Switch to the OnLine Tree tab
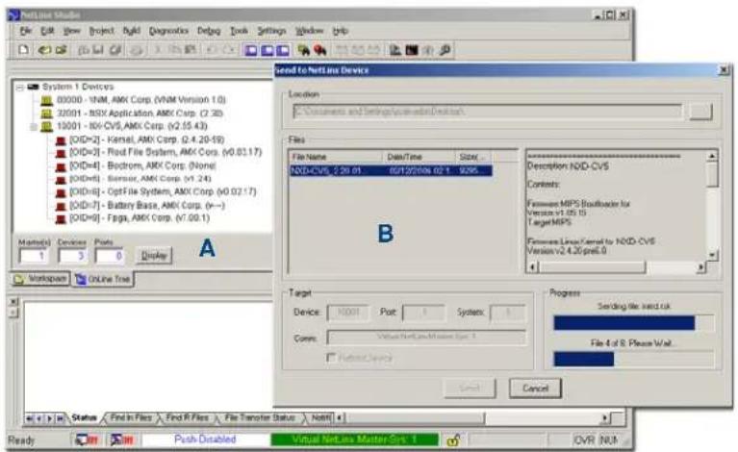Image resolution: width=738 pixels, height=452 pixels. [x=103, y=280]
